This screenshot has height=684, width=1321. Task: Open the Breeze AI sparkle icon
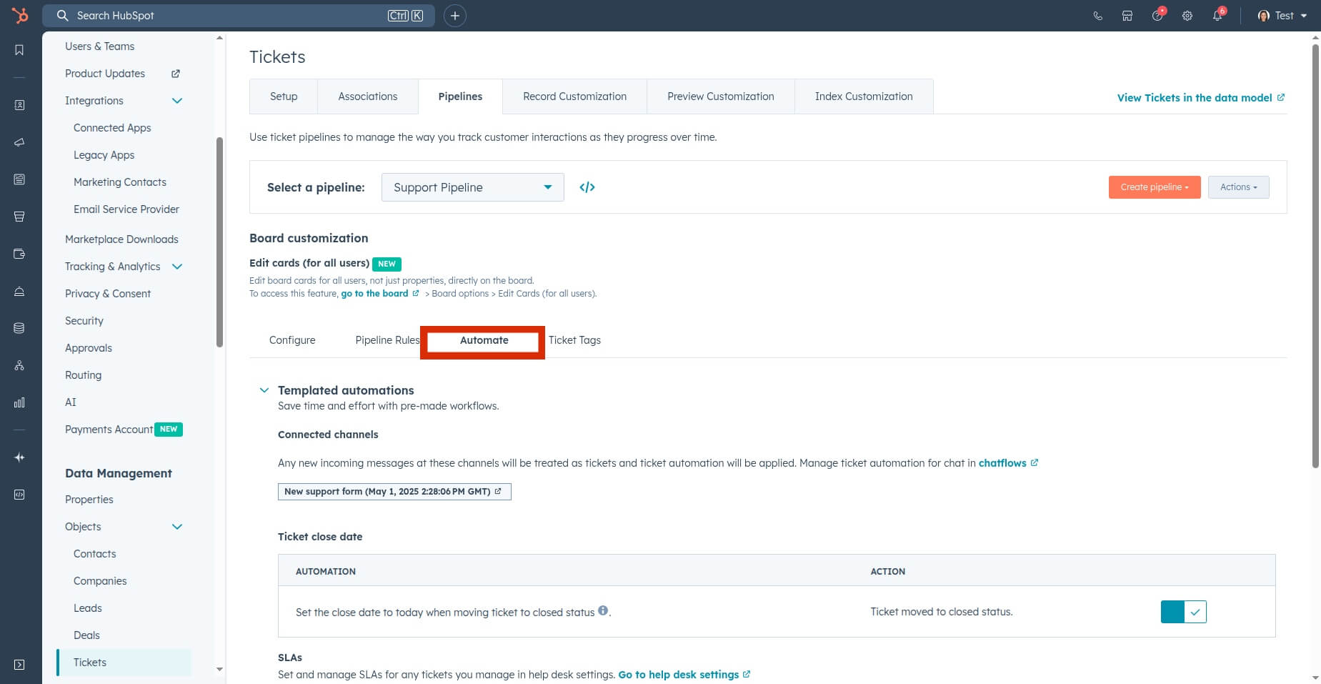coord(19,457)
